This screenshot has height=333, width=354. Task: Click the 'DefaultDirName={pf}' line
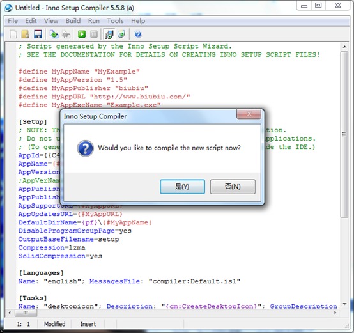(x=86, y=222)
